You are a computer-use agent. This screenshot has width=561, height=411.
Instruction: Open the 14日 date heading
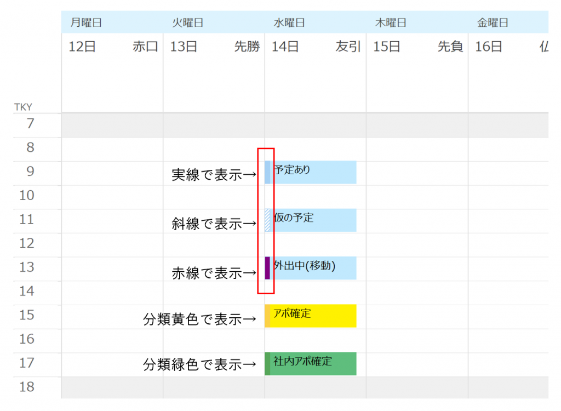click(x=285, y=47)
